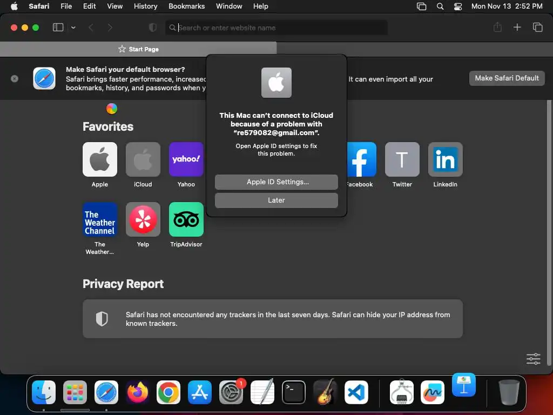
Task: Open the TripAdvisor favorite tile
Action: coord(186,219)
